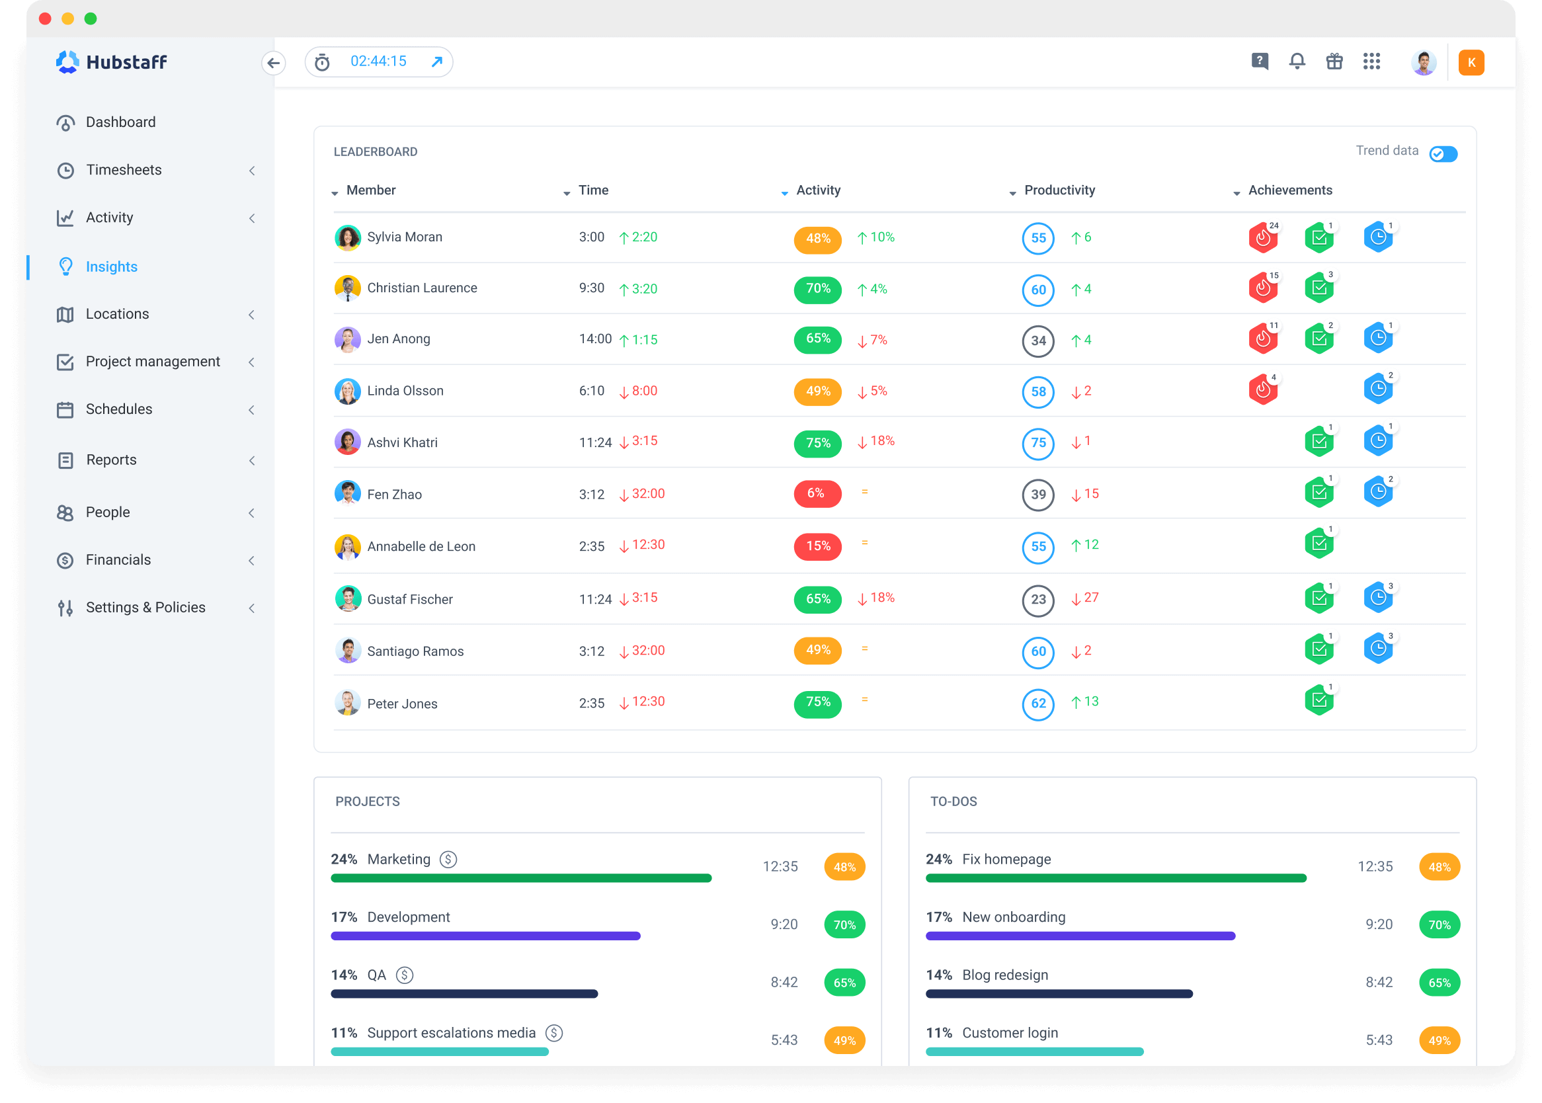
Task: Open the grid/apps menu icon
Action: pos(1371,63)
